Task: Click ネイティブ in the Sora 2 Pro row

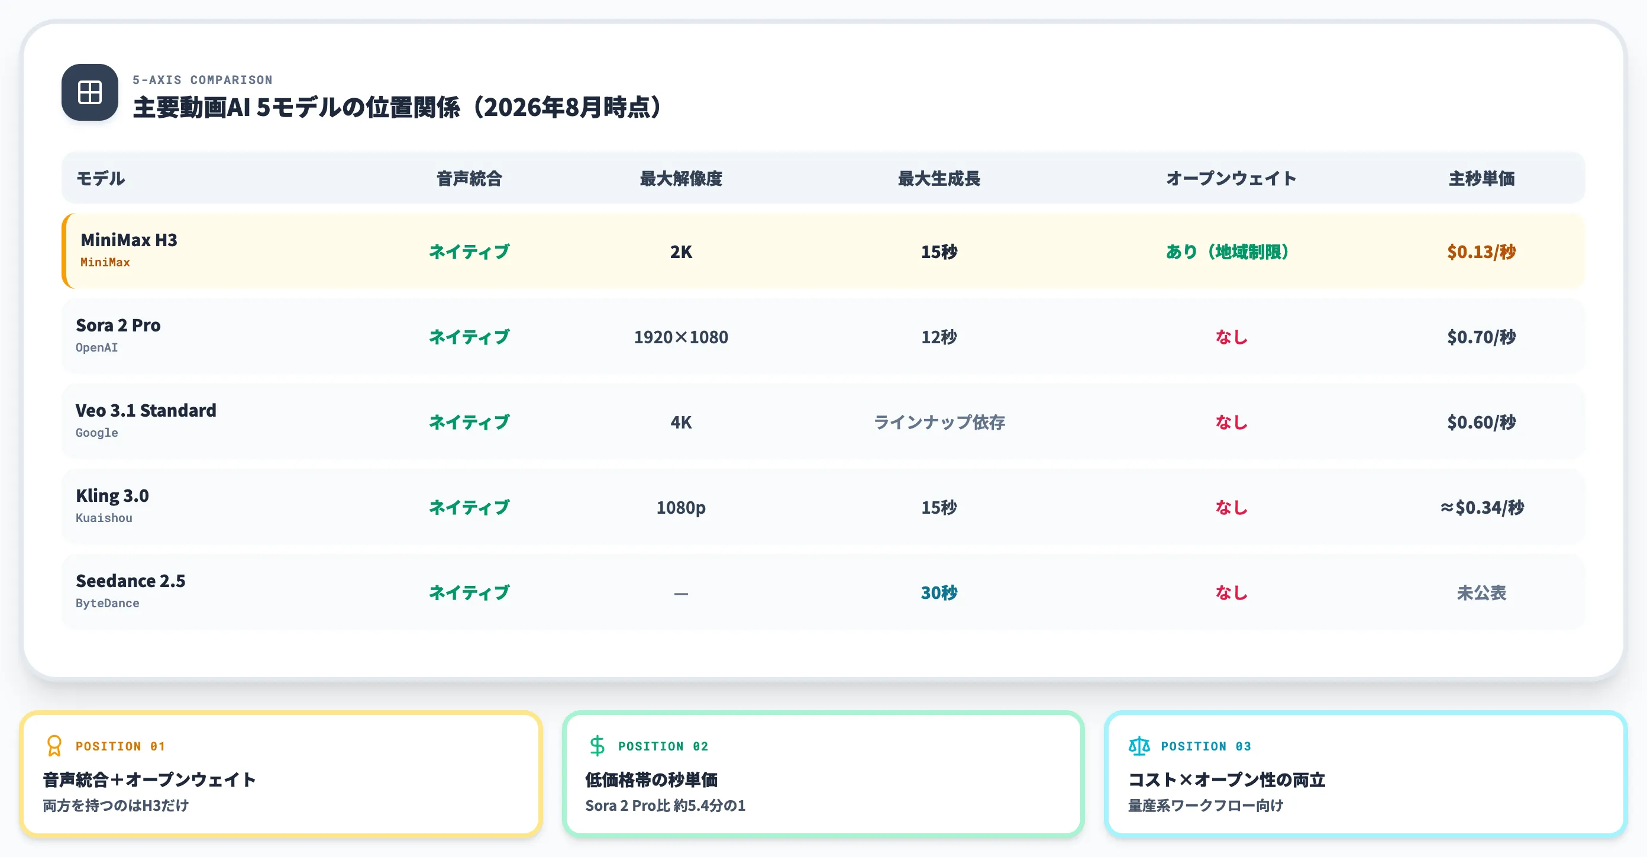Action: click(x=469, y=337)
